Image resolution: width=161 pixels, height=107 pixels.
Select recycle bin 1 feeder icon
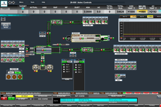[x=86, y=22]
